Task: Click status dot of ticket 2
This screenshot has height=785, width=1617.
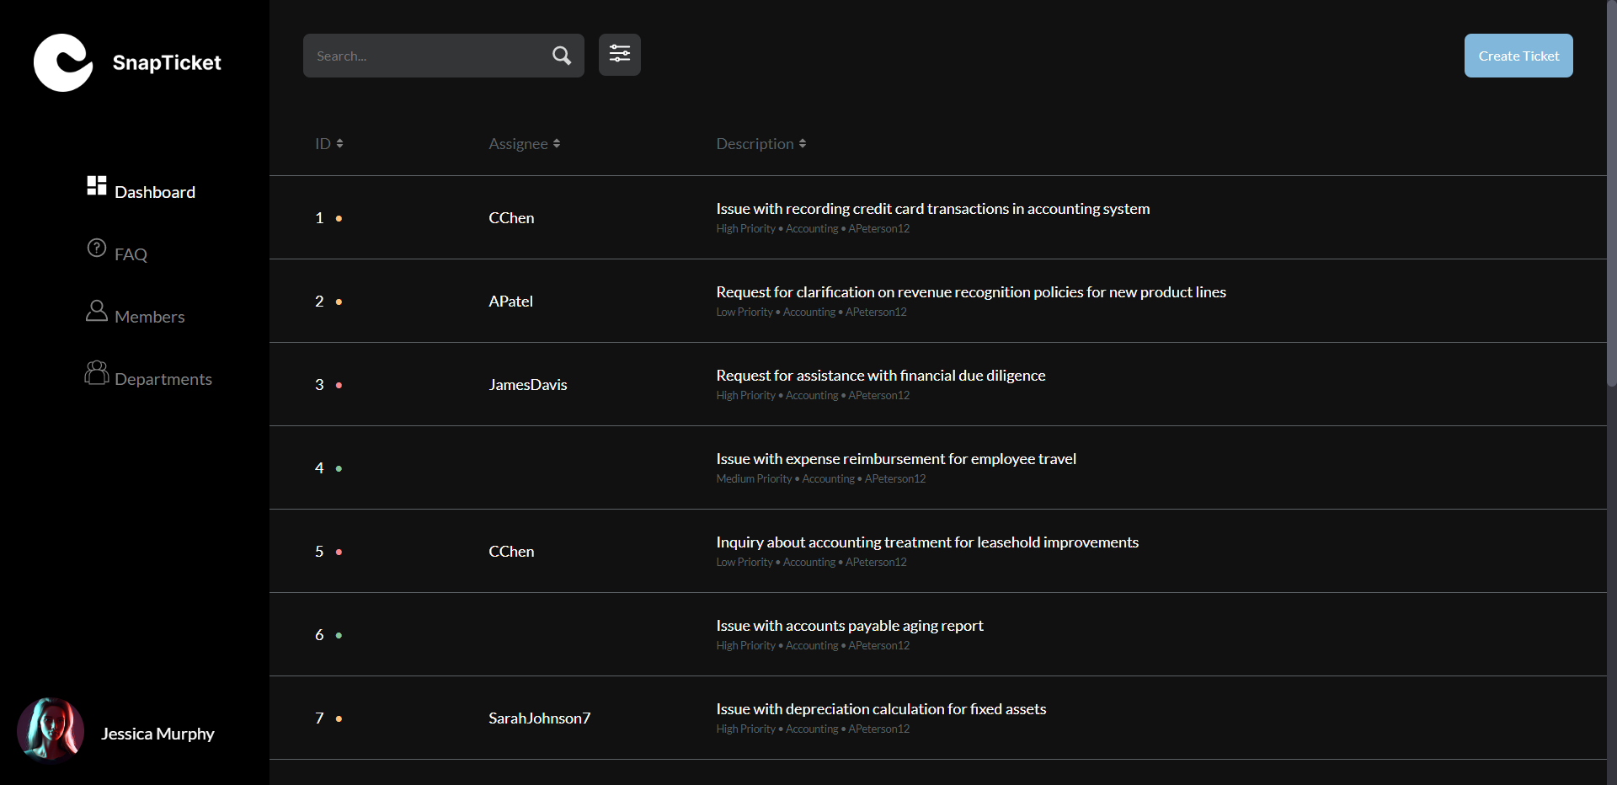Action: coord(339,302)
